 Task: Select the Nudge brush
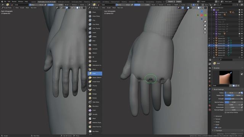click(95, 94)
